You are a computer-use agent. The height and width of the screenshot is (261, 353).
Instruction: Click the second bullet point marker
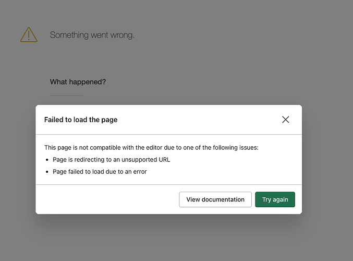pos(47,172)
